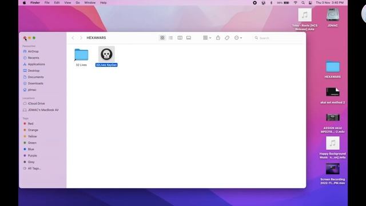Viewport: 366px width, 206px height.
Task: Open Spotlight search in menu bar
Action: 303,3
